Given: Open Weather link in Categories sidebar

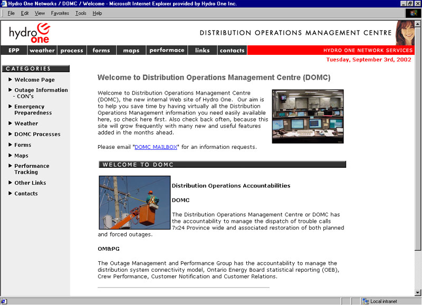Looking at the screenshot, I should point(26,123).
